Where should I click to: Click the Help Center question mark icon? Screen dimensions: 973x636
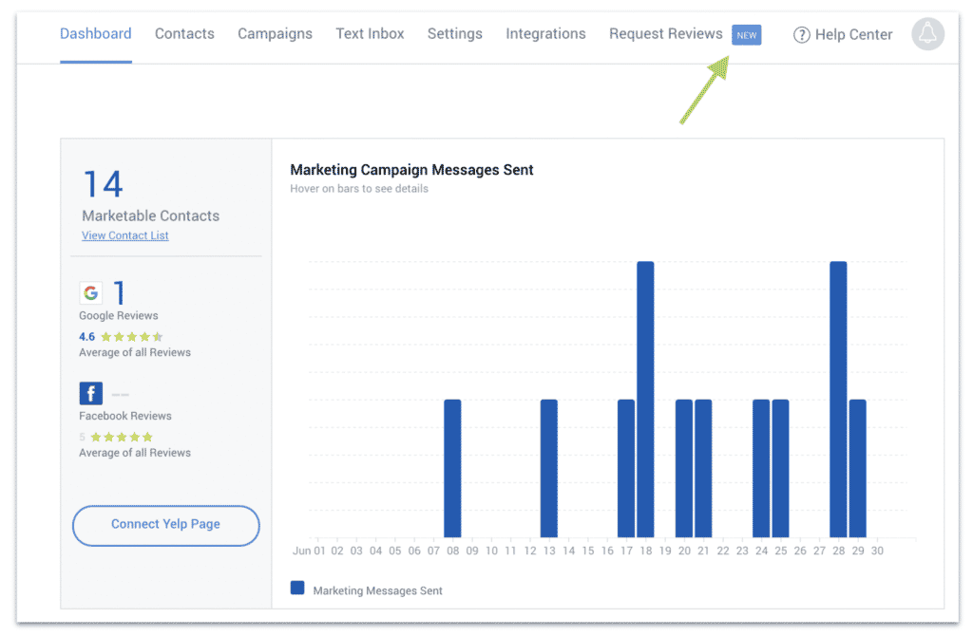[801, 35]
